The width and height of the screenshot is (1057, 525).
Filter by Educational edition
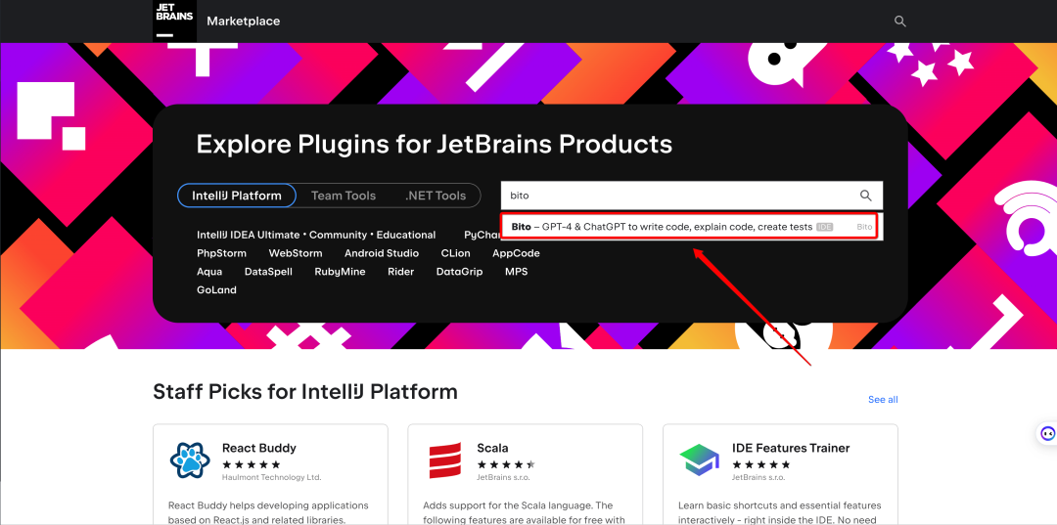point(406,235)
